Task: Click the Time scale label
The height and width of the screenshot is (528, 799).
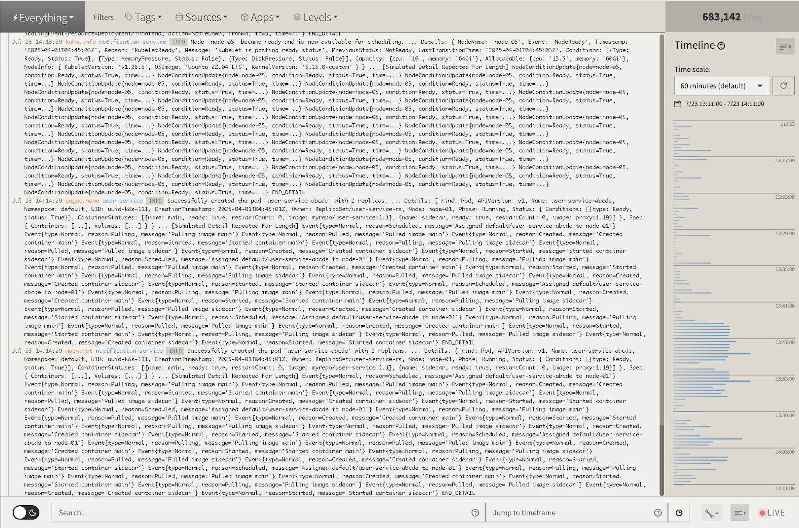Action: click(692, 70)
